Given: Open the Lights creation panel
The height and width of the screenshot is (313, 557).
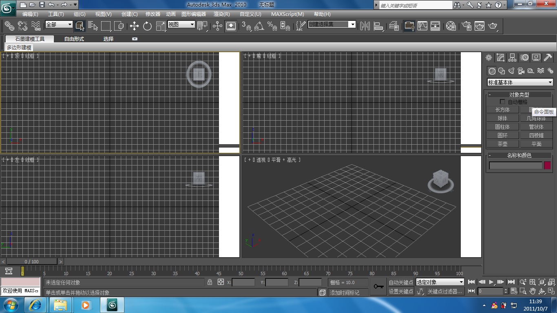Looking at the screenshot, I should point(511,71).
